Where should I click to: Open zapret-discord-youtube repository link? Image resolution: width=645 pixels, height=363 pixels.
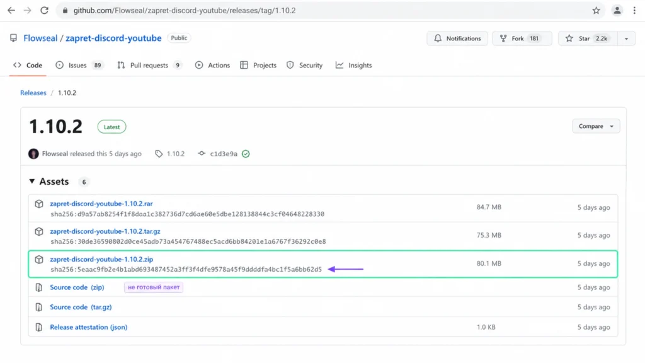[113, 38]
